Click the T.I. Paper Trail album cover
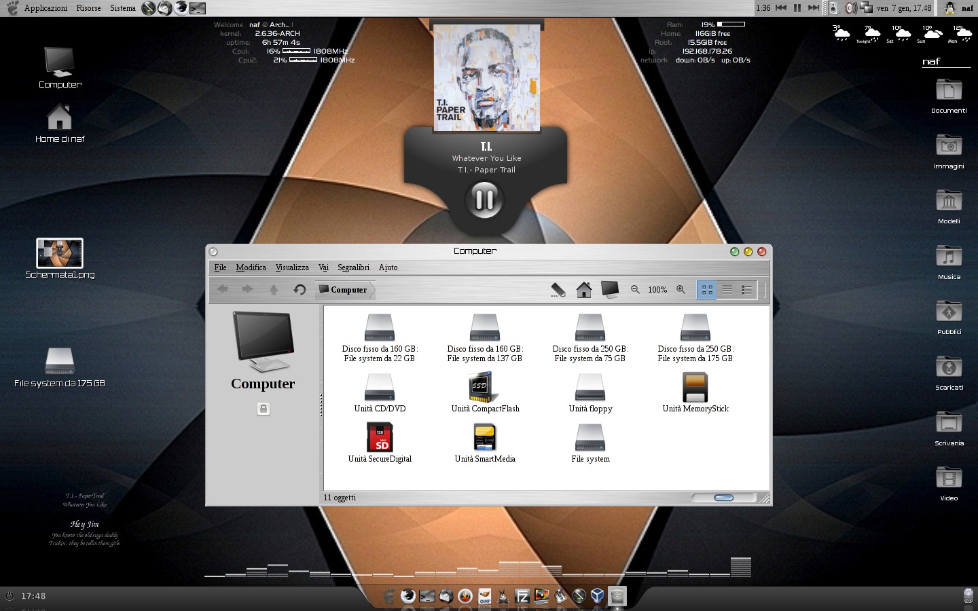 point(486,77)
